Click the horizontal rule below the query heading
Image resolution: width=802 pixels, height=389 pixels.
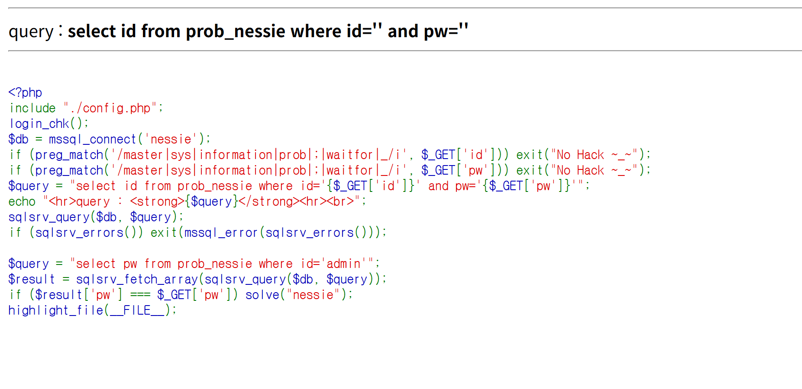[x=404, y=51]
